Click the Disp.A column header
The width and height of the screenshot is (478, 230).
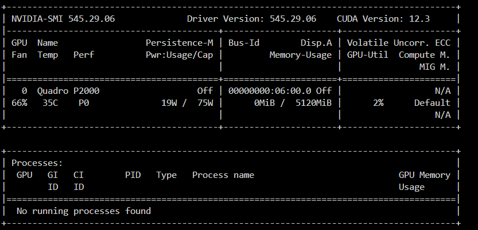point(316,43)
